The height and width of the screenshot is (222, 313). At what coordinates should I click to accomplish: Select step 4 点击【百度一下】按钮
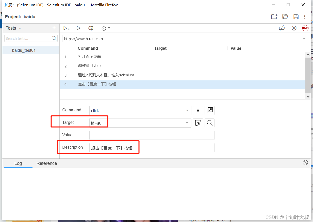click(183, 84)
